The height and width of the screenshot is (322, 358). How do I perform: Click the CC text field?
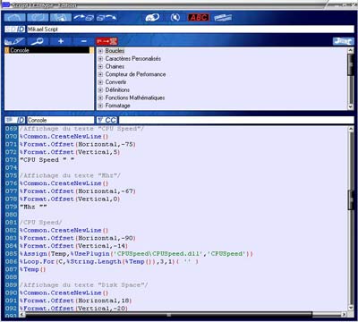click(x=236, y=120)
